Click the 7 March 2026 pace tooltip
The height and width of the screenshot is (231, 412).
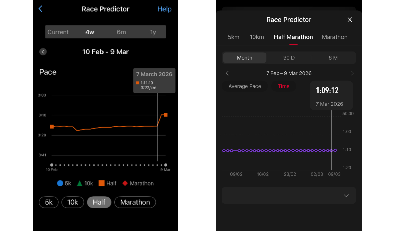pyautogui.click(x=154, y=80)
